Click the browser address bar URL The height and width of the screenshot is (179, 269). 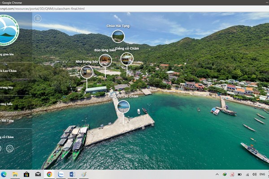click(42, 9)
